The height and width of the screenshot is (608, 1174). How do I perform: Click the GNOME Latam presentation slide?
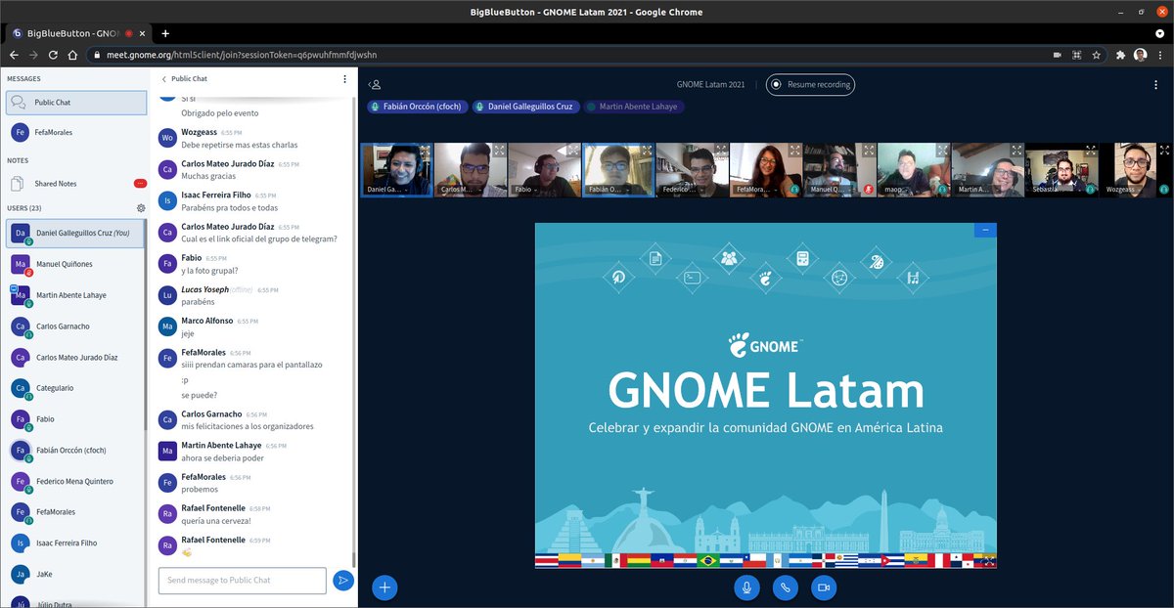766,395
